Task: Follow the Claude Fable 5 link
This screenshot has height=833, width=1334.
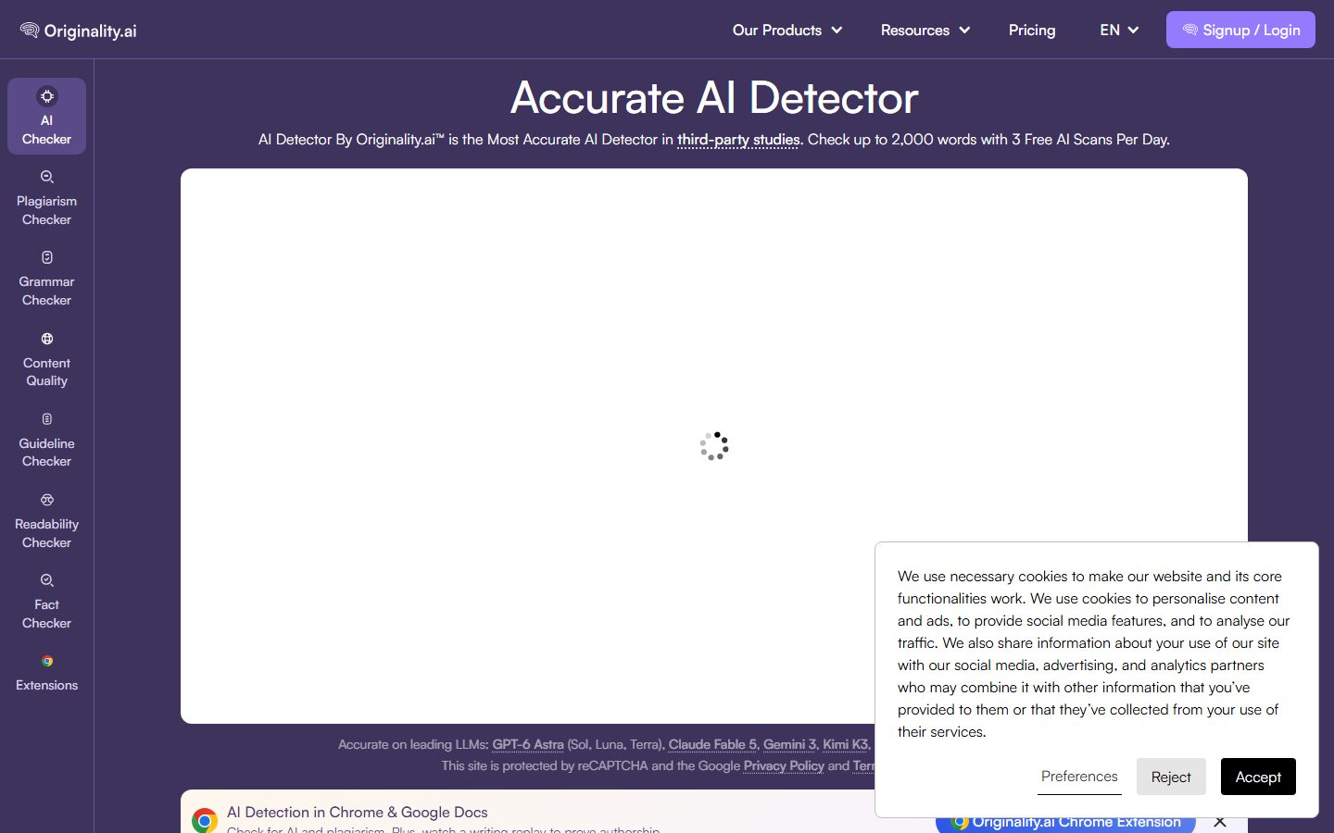Action: (712, 744)
